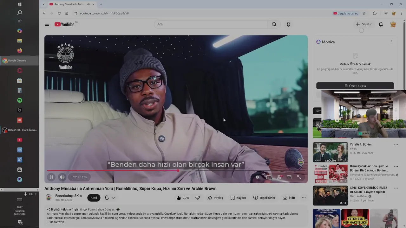This screenshot has height=228, width=406.
Task: Open video player settings gear
Action: [279, 177]
